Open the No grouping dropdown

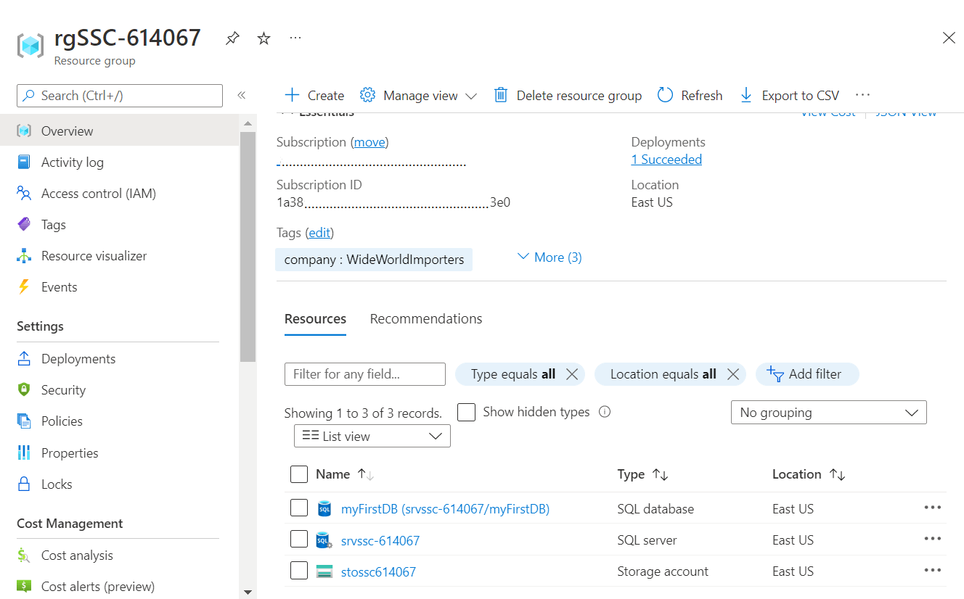pos(828,413)
